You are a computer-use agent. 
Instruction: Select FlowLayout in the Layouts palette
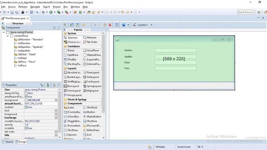91,72
